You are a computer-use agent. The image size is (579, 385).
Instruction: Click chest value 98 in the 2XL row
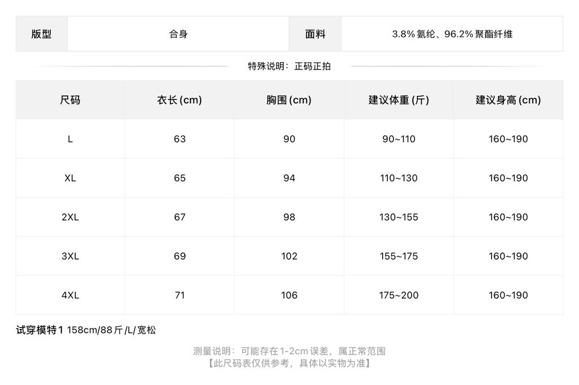289,217
